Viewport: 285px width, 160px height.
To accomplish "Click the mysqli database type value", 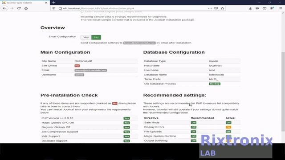I will point(213,61).
